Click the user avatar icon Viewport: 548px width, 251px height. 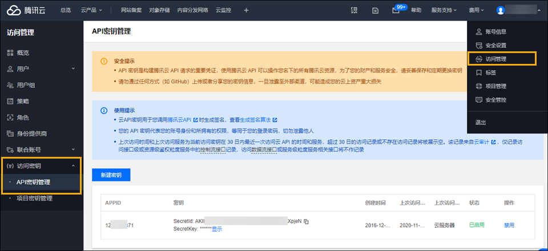[x=501, y=10]
